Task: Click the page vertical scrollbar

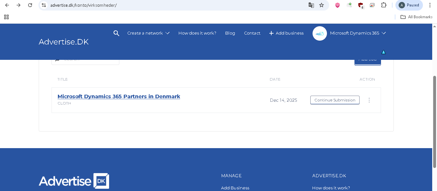Action: pyautogui.click(x=434, y=122)
